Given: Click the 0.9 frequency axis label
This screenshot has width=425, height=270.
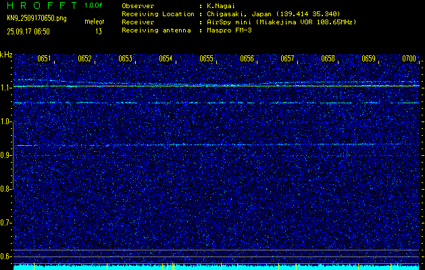Looking at the screenshot, I should [x=5, y=155].
